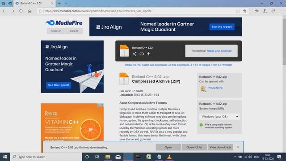286x161 pixels.
Task: Click See the report! in top banner
Action: pos(222,27)
